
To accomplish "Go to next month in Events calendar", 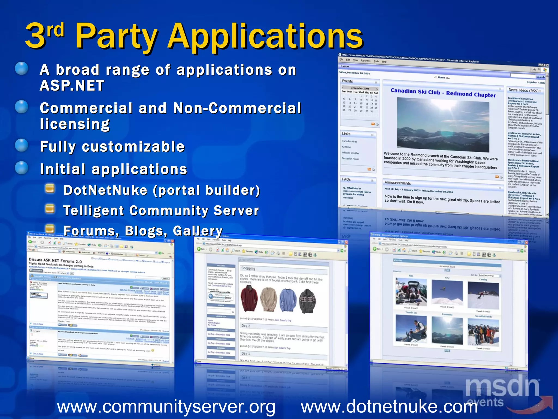I will tap(377, 89).
